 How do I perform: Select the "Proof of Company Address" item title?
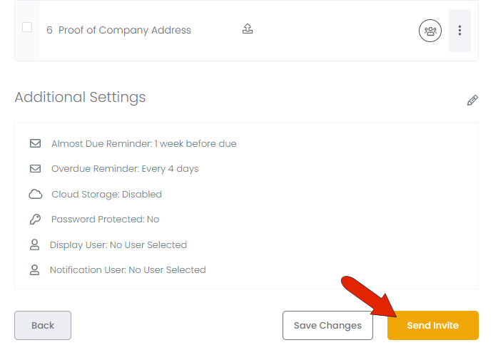point(125,30)
